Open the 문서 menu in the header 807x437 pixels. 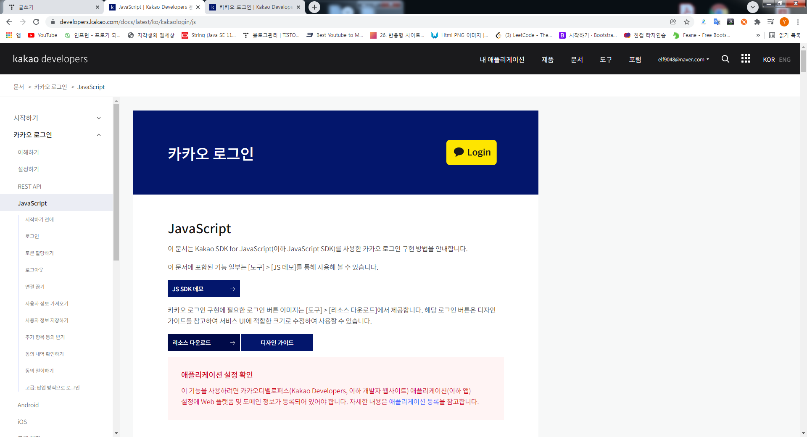[x=577, y=60]
